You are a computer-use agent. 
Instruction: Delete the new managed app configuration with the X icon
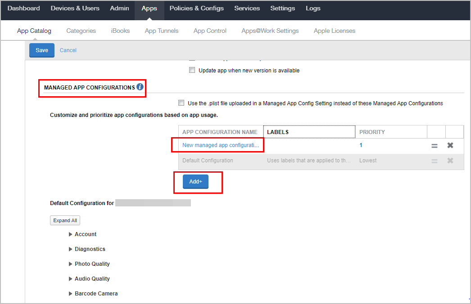(450, 145)
